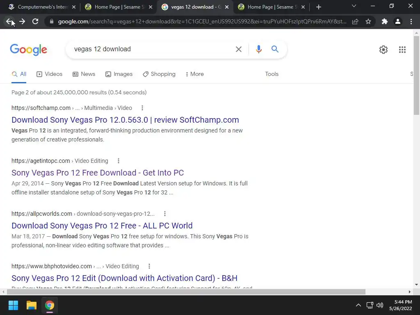
Task: Open Google quick settings gear
Action: click(x=383, y=50)
